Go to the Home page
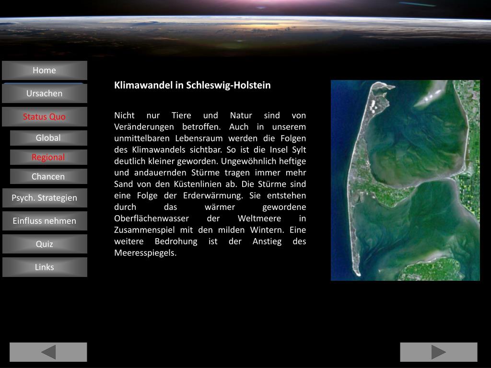The height and width of the screenshot is (368, 491). [x=45, y=70]
